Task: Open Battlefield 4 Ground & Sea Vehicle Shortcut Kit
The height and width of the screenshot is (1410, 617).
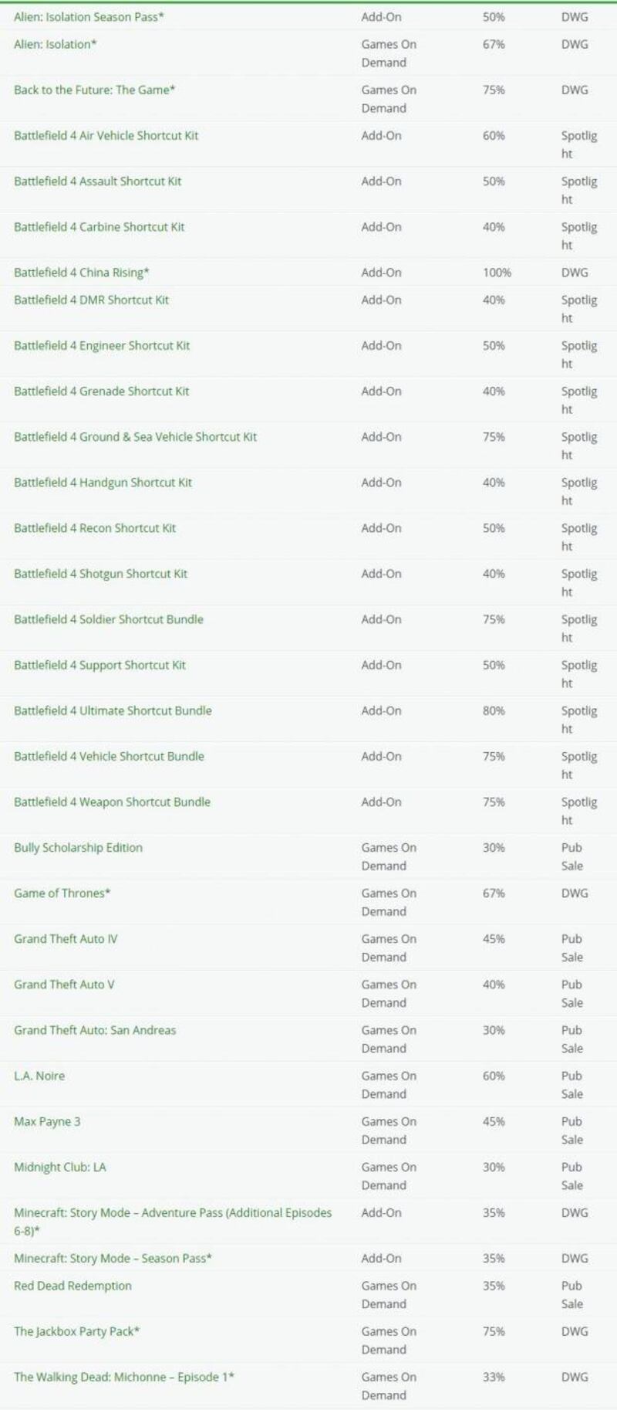Action: 135,436
